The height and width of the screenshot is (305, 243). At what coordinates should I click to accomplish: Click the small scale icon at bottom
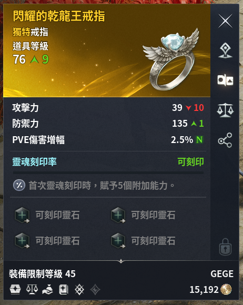32,289
